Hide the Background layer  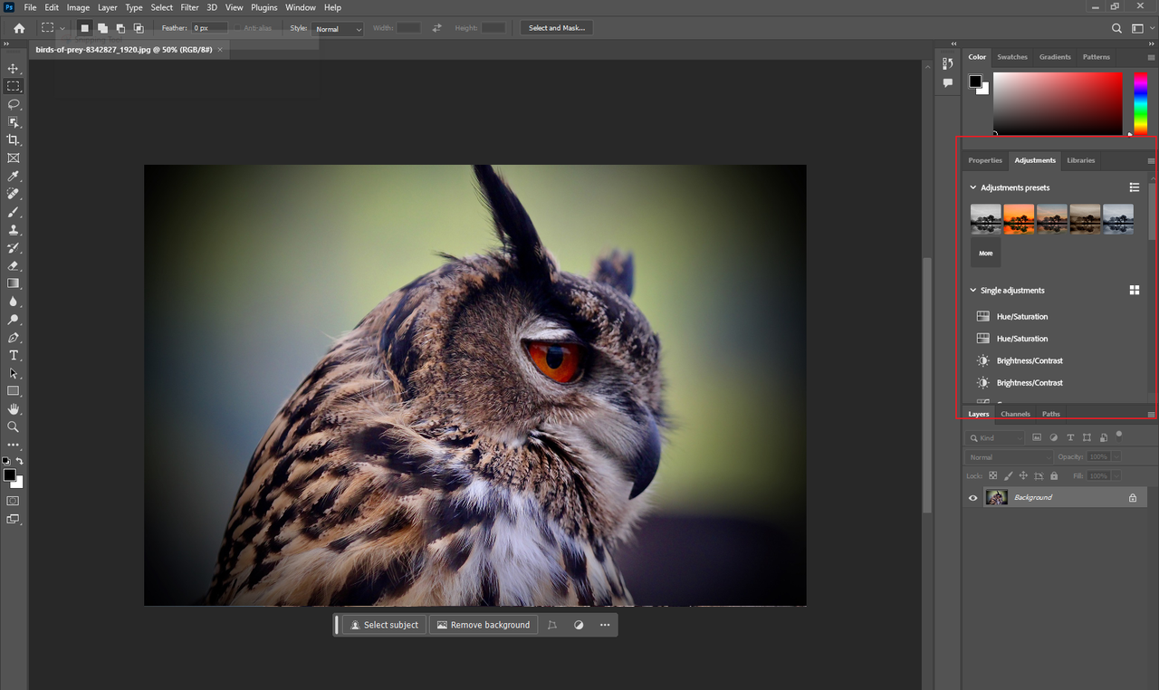pyautogui.click(x=972, y=497)
